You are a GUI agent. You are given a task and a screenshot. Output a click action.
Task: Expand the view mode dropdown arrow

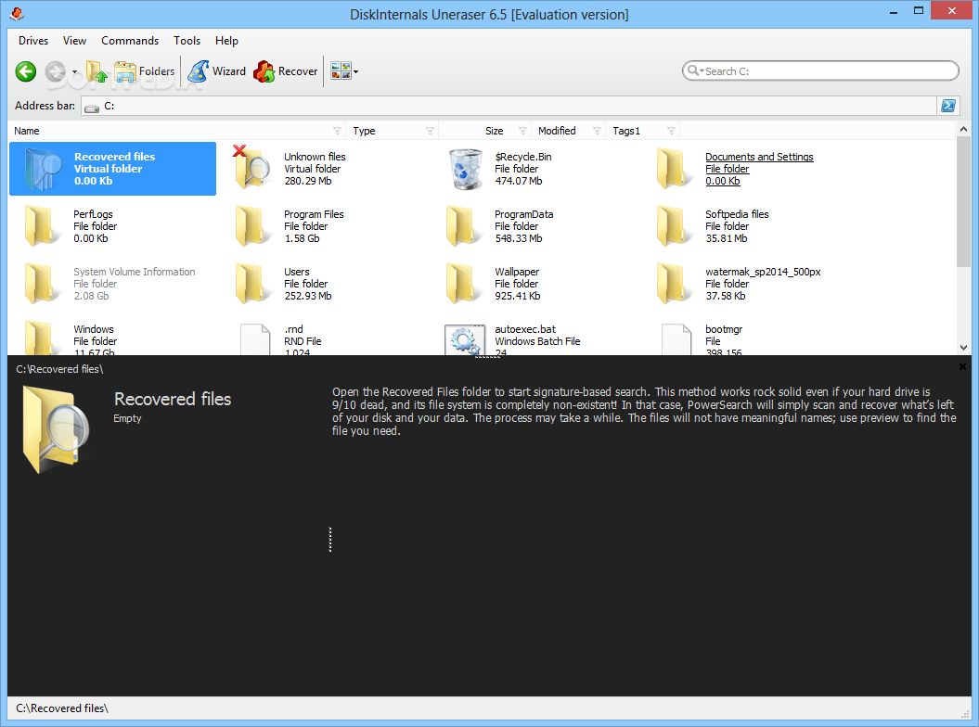(x=356, y=71)
